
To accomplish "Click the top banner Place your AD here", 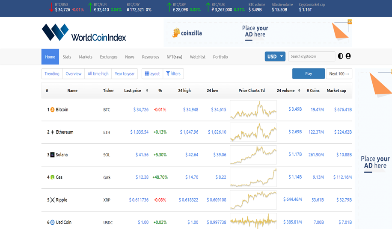I will pos(255,32).
